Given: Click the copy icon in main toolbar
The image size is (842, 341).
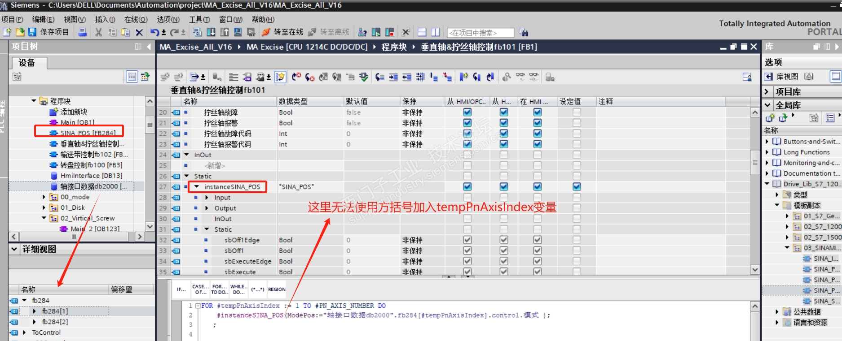Looking at the screenshot, I should (x=112, y=32).
